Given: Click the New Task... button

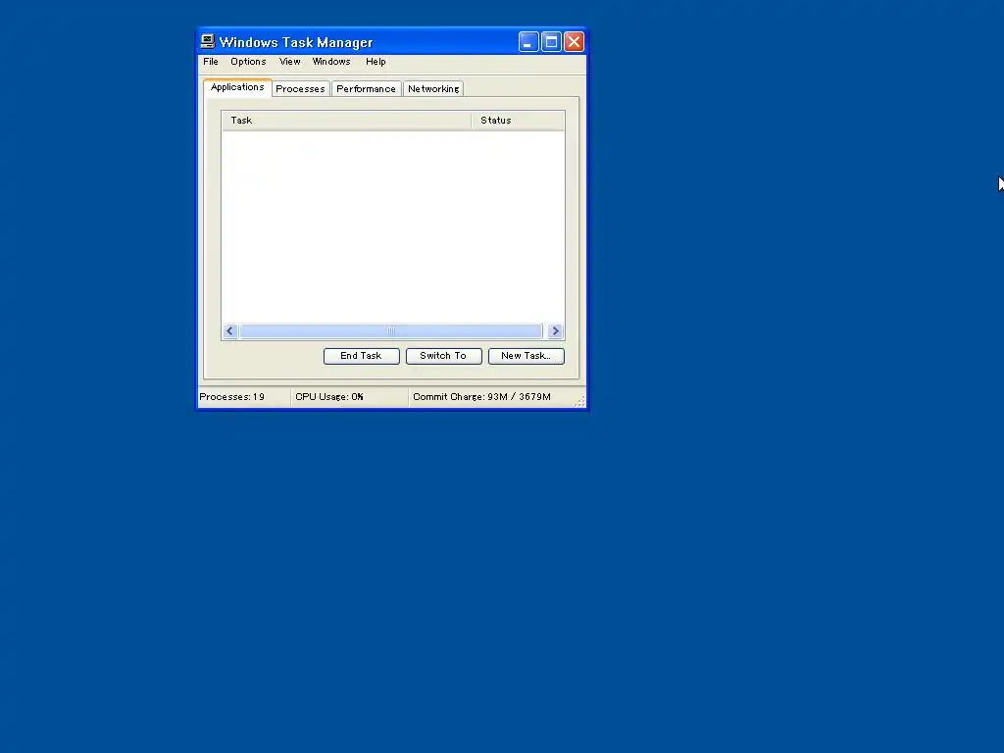Looking at the screenshot, I should pos(527,356).
